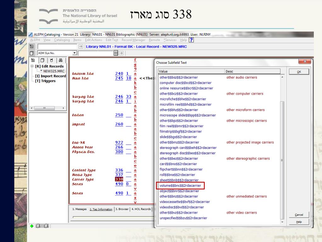Switch to the 3. Browser tab
Screen dimensions: 322x242
pos(122,209)
